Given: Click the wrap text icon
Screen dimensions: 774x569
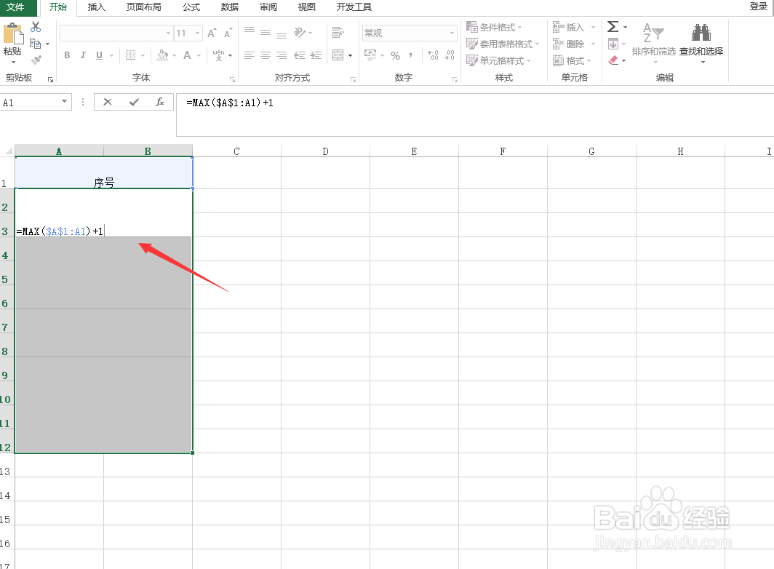Looking at the screenshot, I should 338,33.
